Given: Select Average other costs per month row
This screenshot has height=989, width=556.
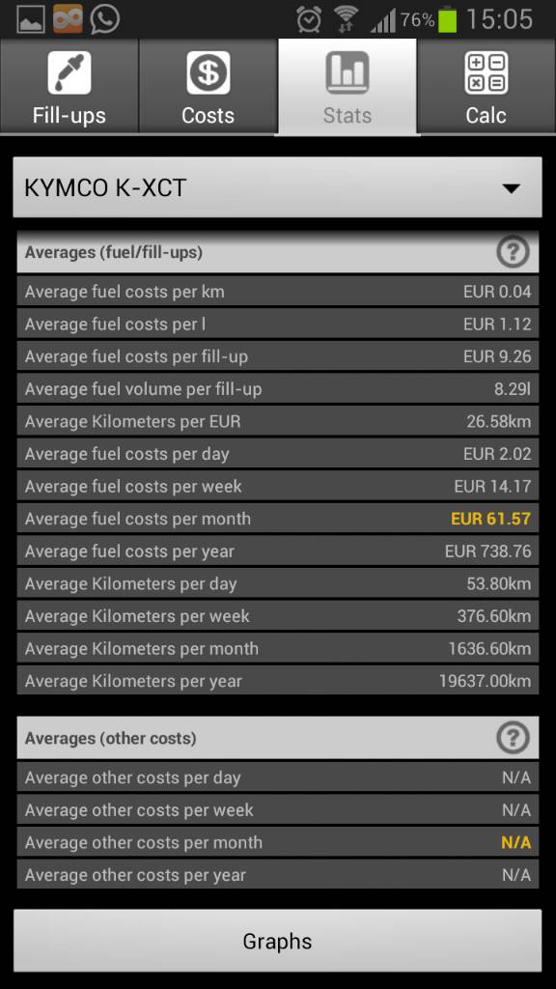Looking at the screenshot, I should tap(278, 842).
